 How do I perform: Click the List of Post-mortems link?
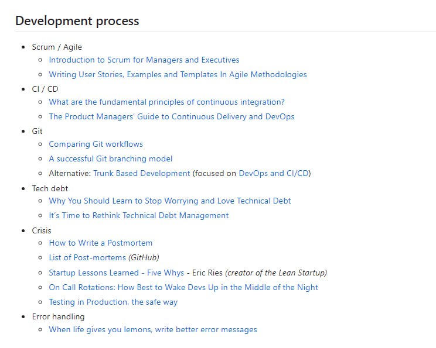pos(87,257)
